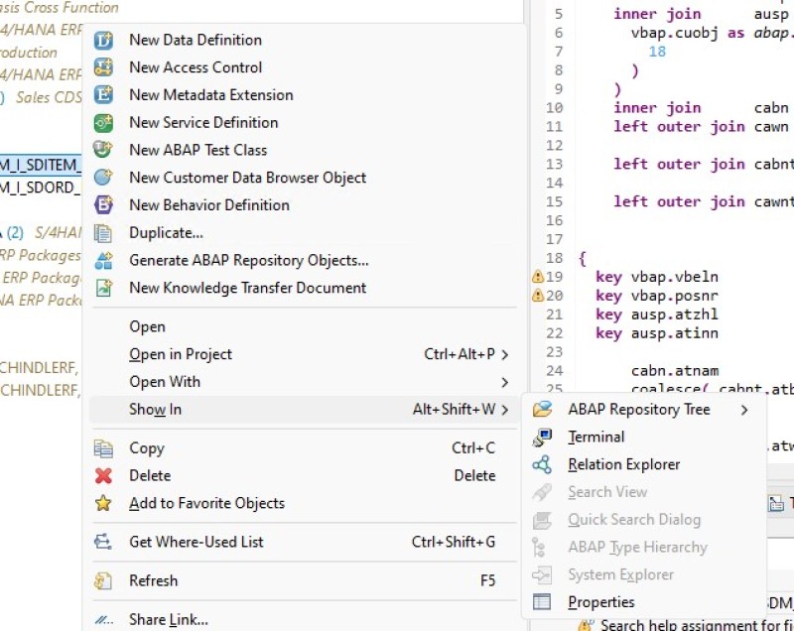Select Properties in the Show In submenu

pos(600,602)
